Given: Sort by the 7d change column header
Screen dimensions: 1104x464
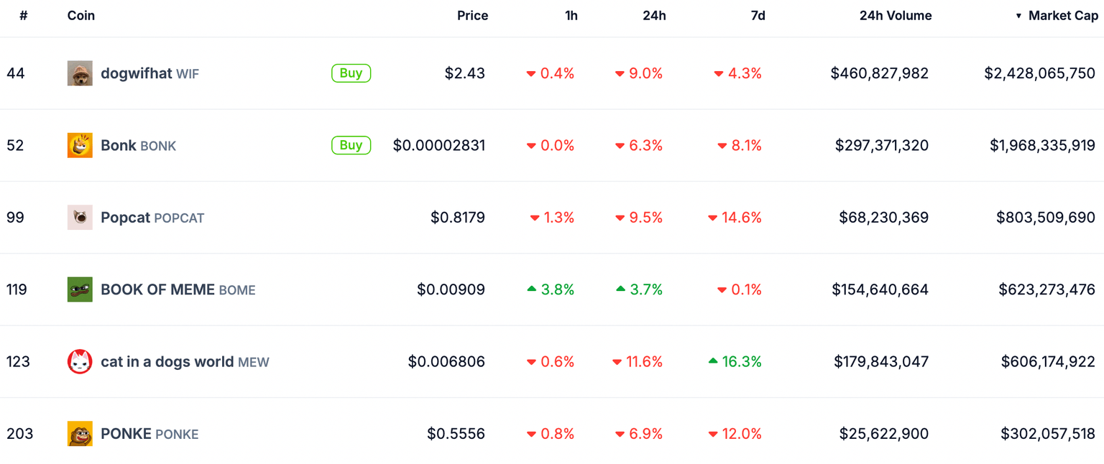Looking at the screenshot, I should click(x=758, y=16).
